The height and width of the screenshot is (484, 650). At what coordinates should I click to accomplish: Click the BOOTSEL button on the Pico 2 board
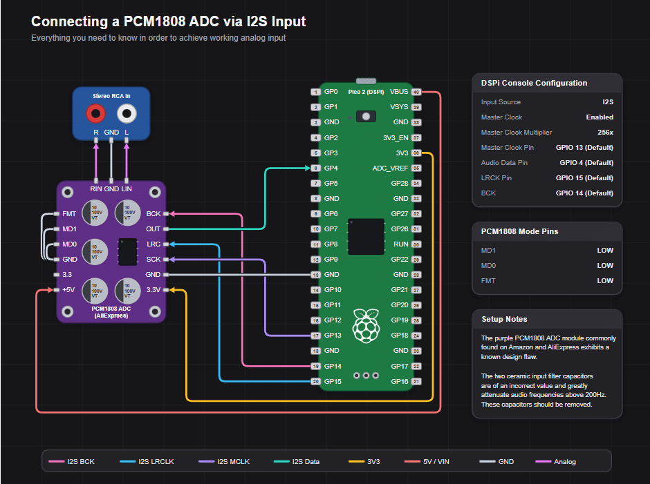coord(366,117)
